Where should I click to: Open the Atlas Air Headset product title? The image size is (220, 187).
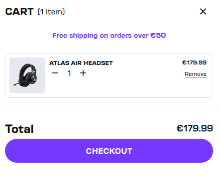coord(81,63)
